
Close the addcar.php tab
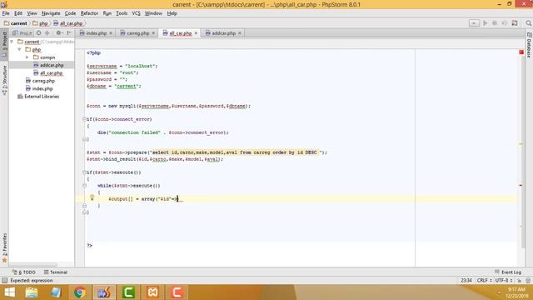click(x=240, y=33)
